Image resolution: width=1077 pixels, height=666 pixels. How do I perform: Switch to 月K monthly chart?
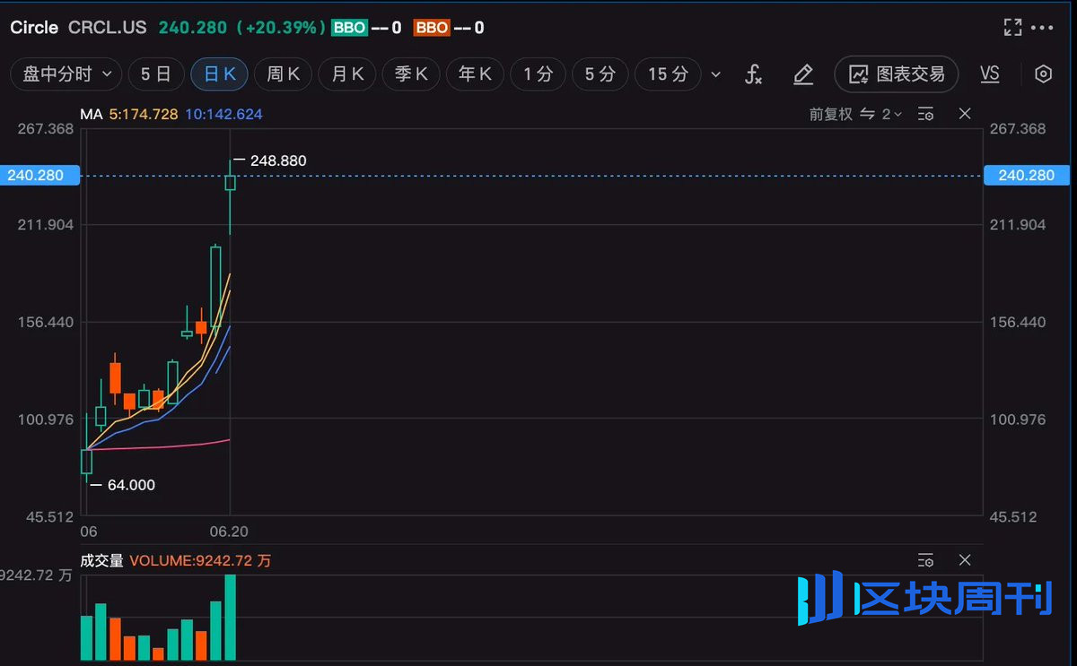[346, 74]
